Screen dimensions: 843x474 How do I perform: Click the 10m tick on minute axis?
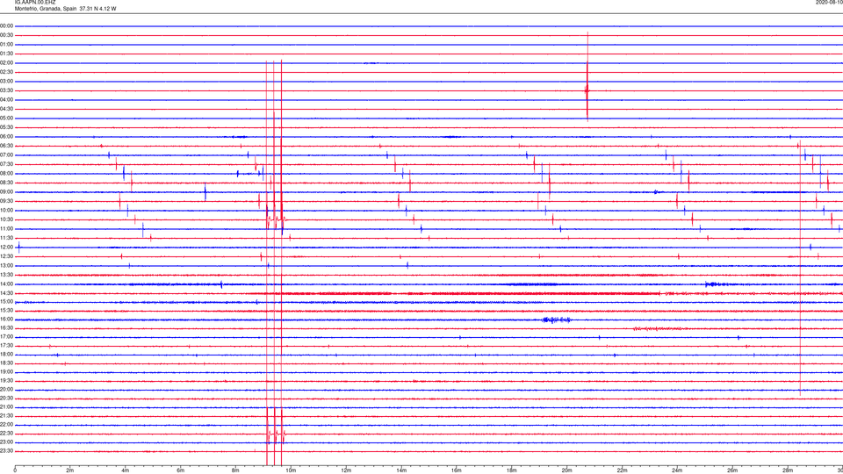click(x=291, y=470)
